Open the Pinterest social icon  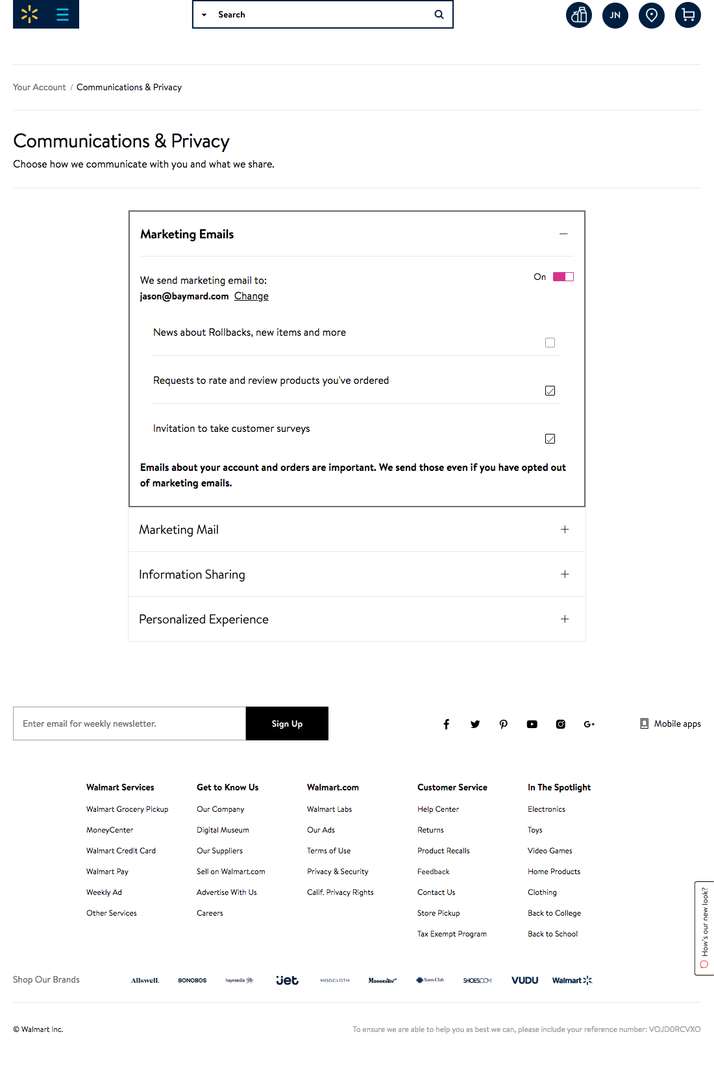pyautogui.click(x=503, y=724)
